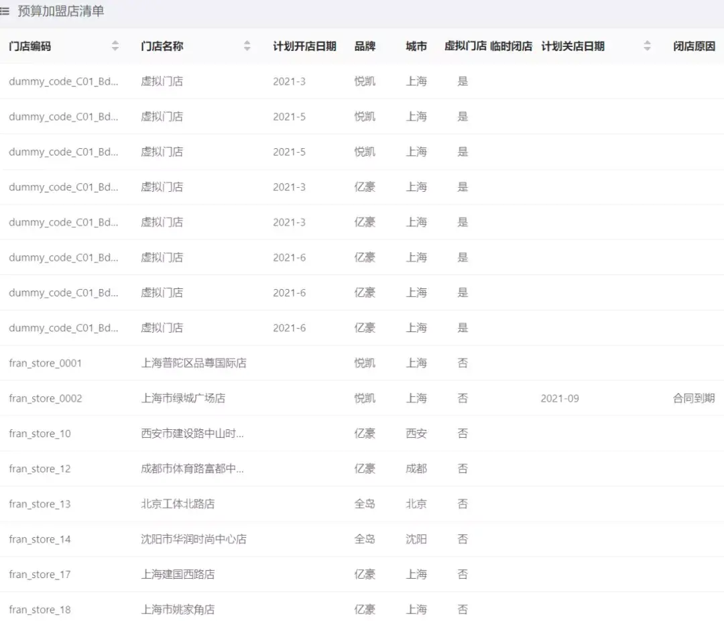Select the fran_store_12 code cell
The image size is (724, 621).
point(40,469)
